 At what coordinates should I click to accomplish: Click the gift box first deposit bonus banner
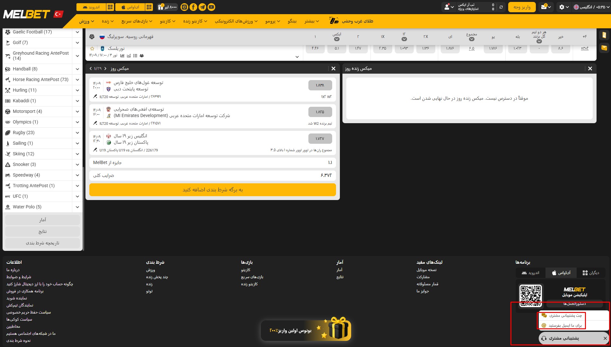click(306, 330)
